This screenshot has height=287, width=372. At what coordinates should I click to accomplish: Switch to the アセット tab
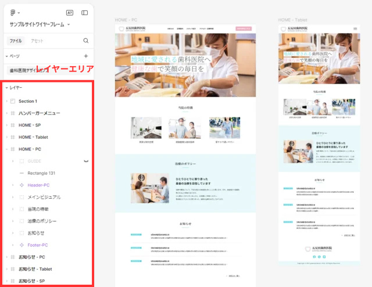point(37,41)
